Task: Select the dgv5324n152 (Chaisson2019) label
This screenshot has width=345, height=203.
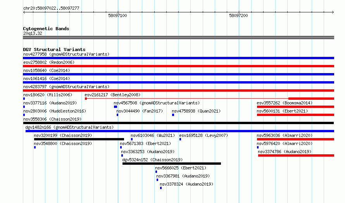Action: (152, 160)
